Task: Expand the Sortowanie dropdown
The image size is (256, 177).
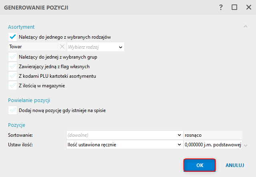Action: click(x=179, y=135)
